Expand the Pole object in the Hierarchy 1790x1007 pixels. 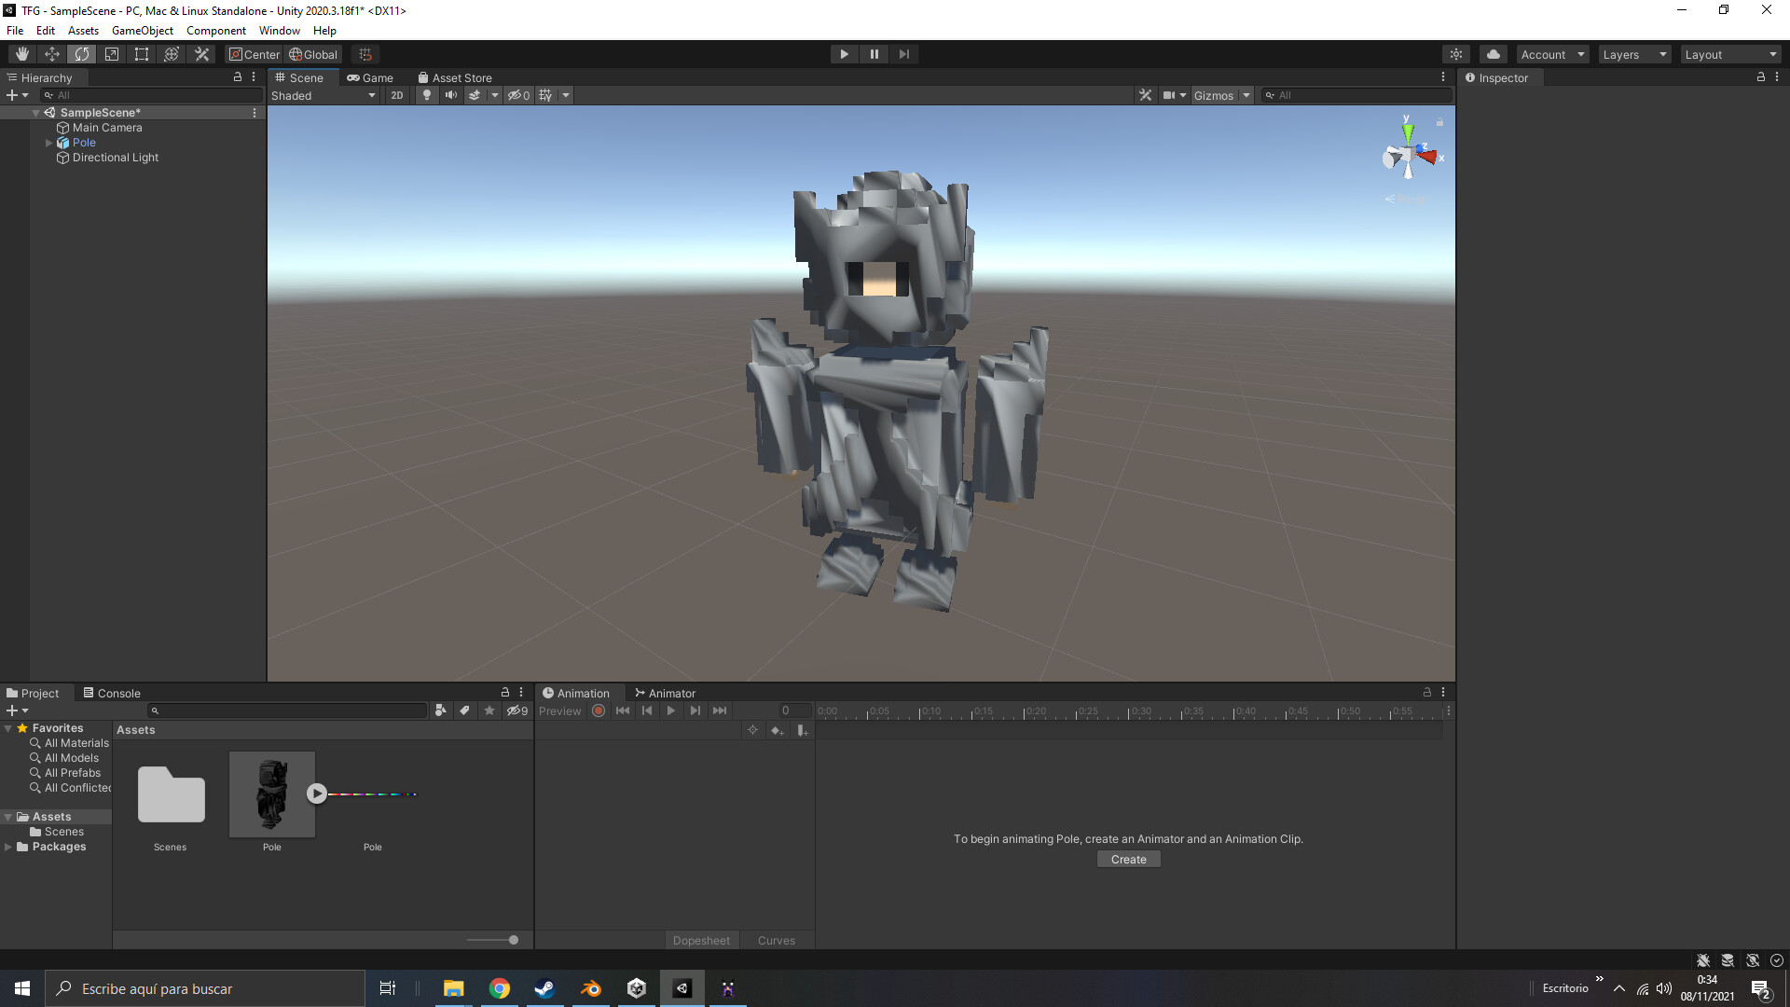[48, 143]
